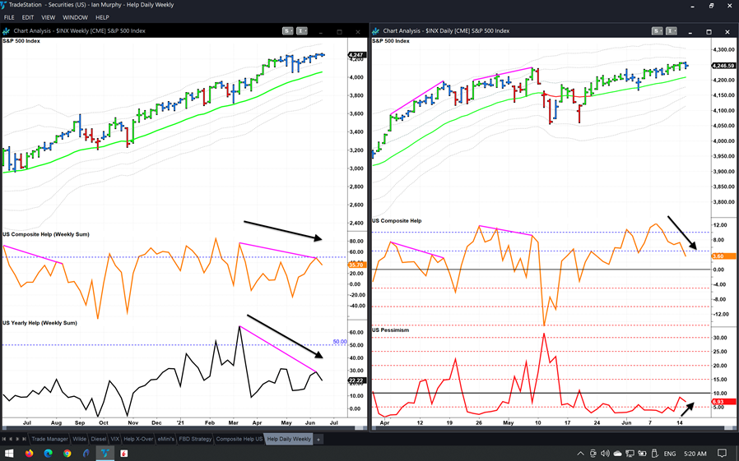Show hidden system tray icons
Screen dimensions: 739x461
click(x=582, y=453)
